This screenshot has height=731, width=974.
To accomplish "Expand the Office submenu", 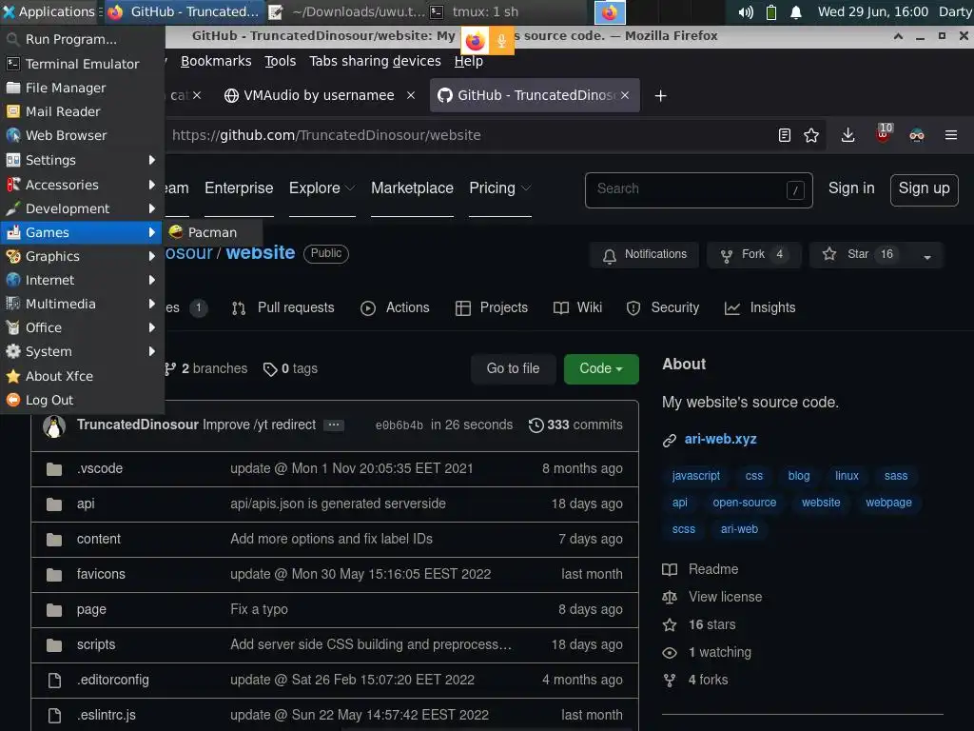I will tap(82, 327).
